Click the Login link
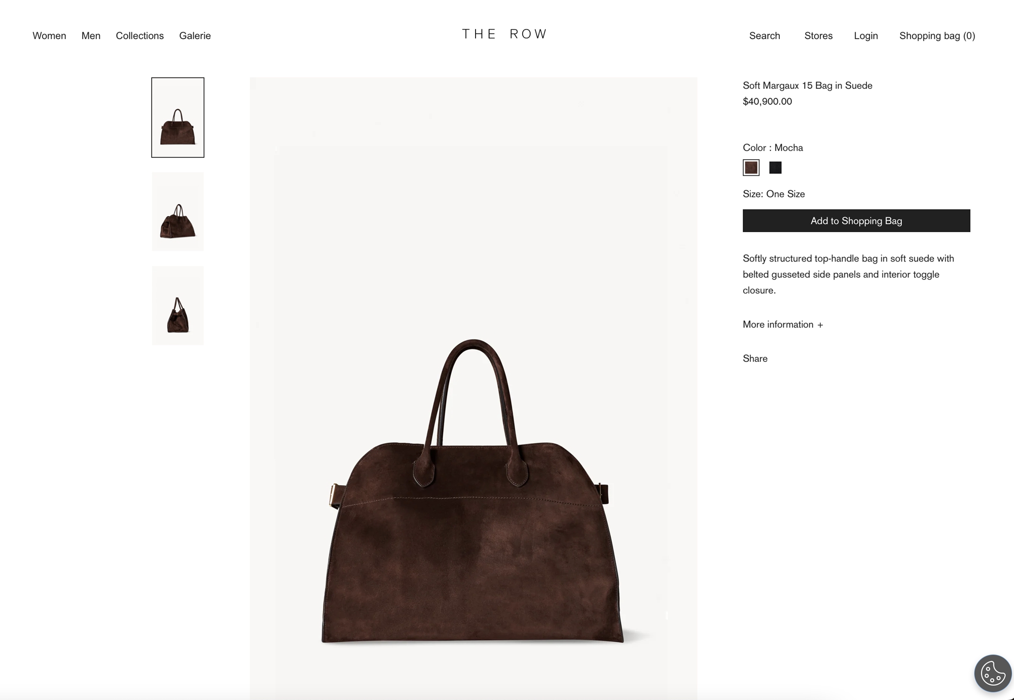1014x700 pixels. coord(865,35)
